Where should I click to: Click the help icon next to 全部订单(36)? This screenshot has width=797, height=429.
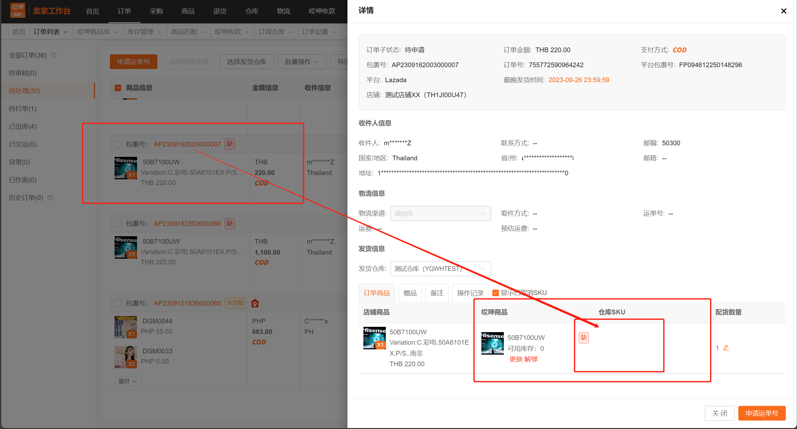(x=53, y=55)
